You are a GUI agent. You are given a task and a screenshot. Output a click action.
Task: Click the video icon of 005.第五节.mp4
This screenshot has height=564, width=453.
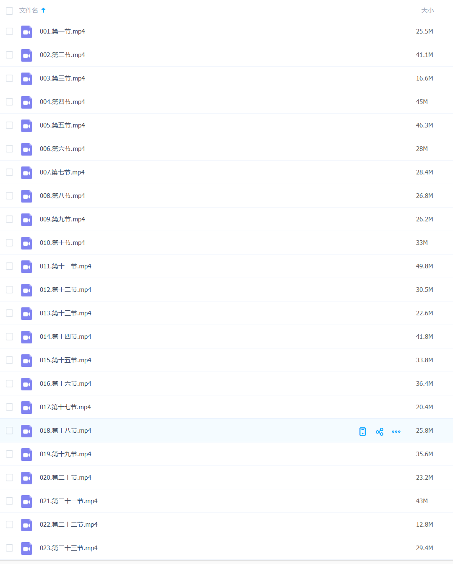tap(26, 126)
